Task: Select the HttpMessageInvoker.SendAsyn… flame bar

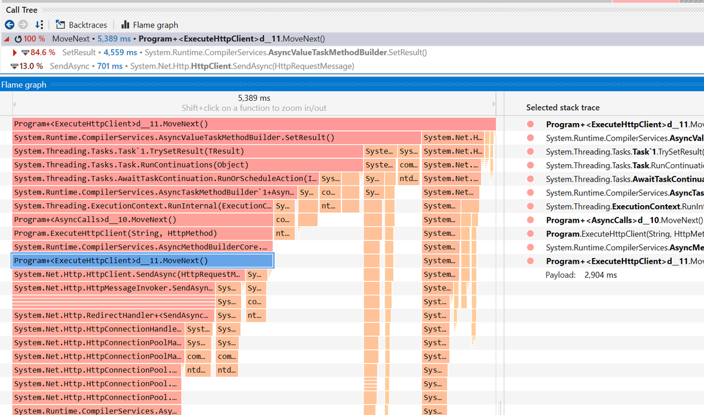Action: (114, 288)
